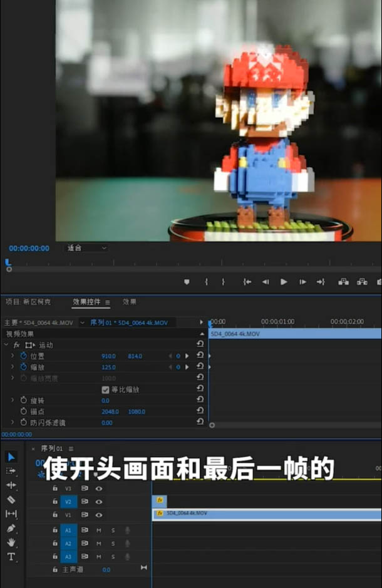The height and width of the screenshot is (588, 382).
Task: Open 序列01 timeline panel menu
Action: click(x=71, y=448)
